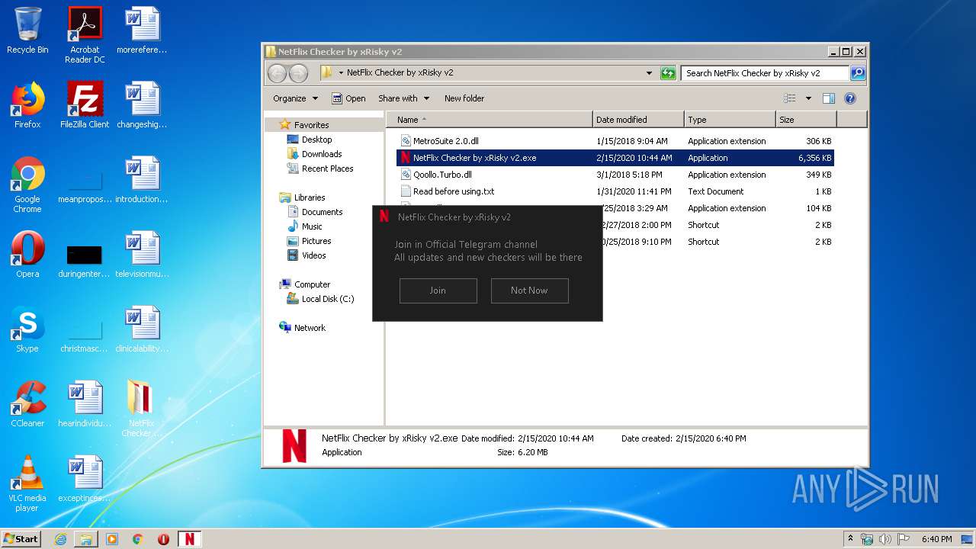Select Favorites in navigation pane
Viewport: 976px width, 549px height.
[304, 125]
